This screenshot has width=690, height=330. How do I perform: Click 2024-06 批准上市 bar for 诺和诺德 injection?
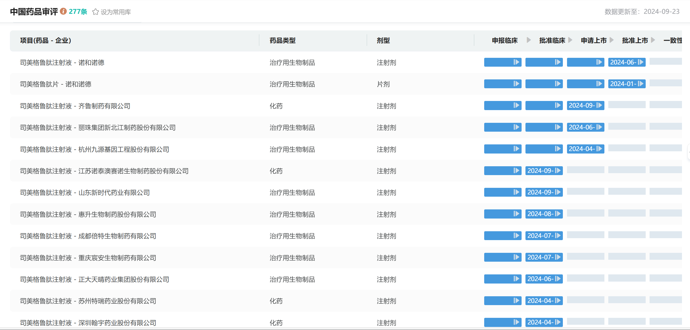(x=627, y=62)
